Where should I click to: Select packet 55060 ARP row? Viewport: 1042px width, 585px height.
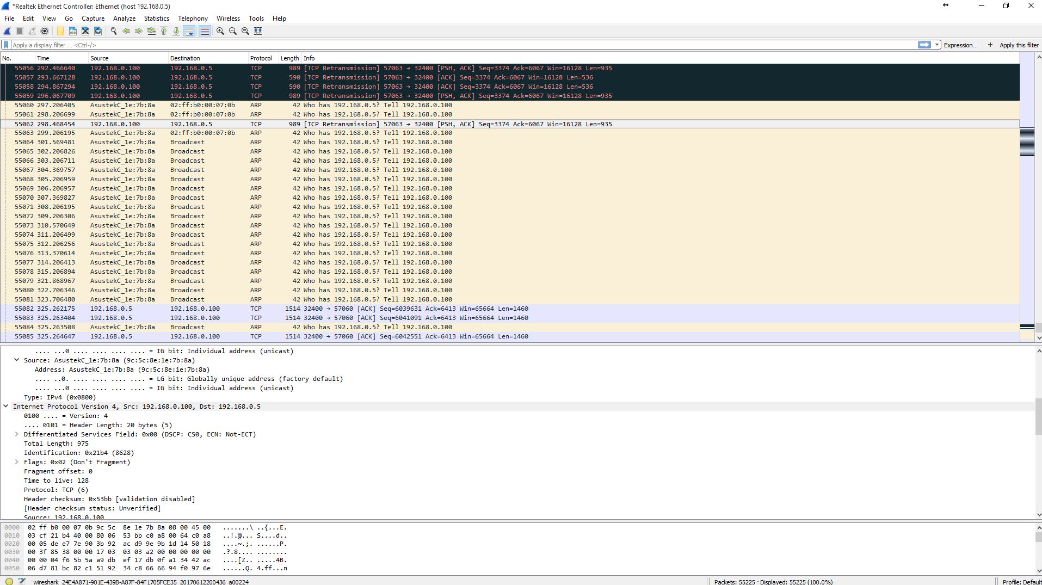(x=510, y=105)
